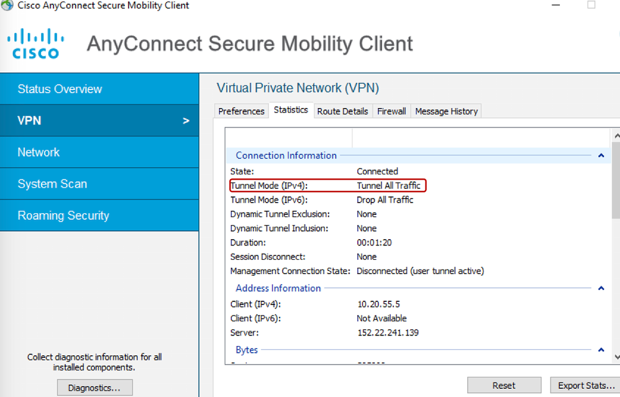Select the Statistics tab
Viewport: 620px width, 397px height.
pos(291,110)
